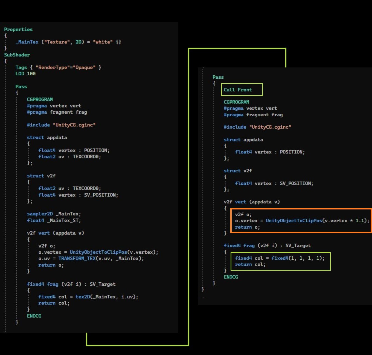Click the "sampler2D _MainTex;" declaration

tap(54, 214)
